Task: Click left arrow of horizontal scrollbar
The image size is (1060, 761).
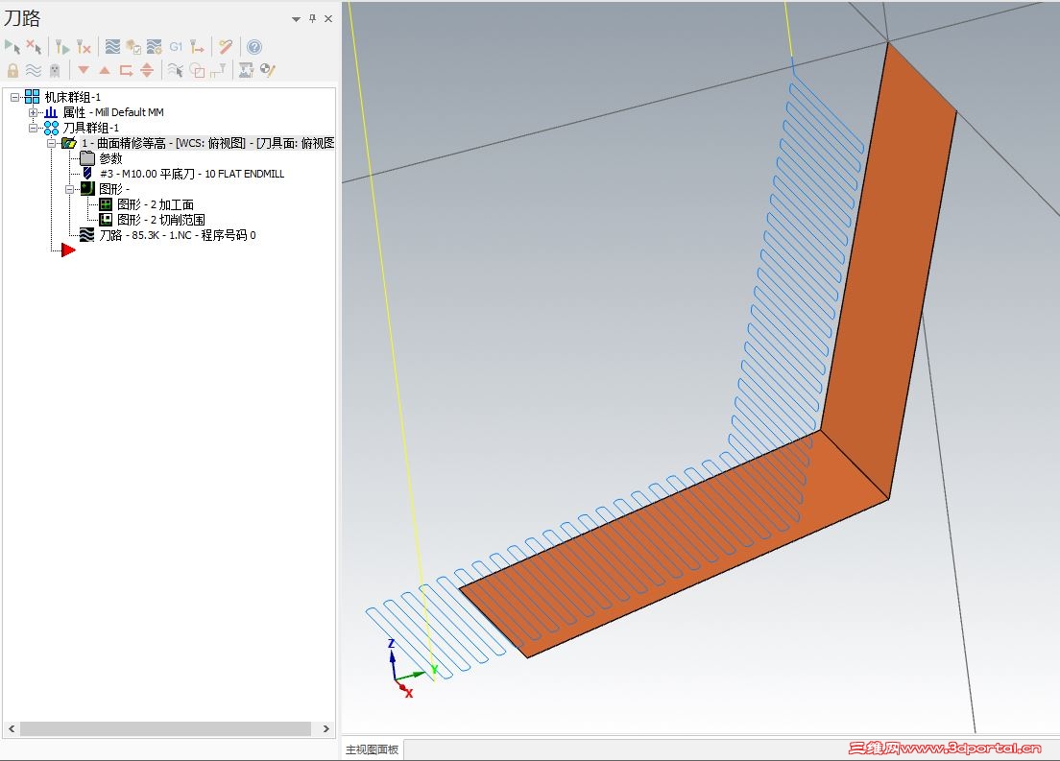Action: click(12, 728)
